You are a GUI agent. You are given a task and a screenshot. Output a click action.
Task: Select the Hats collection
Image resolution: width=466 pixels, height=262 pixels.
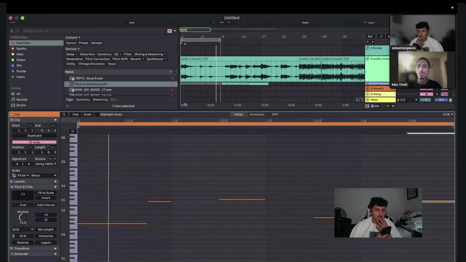[x=36, y=54]
